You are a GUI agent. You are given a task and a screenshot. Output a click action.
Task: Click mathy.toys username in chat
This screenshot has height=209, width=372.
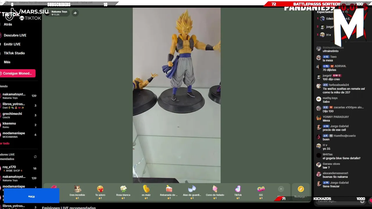[x=330, y=98]
